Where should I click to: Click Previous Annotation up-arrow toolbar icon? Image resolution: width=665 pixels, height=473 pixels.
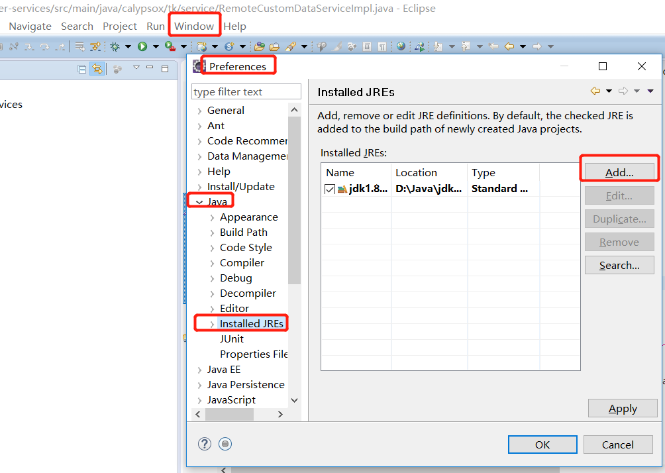pos(466,46)
